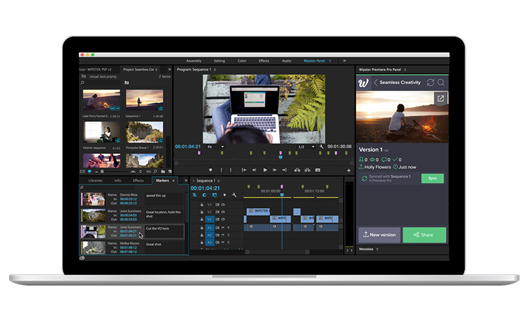Open the 1/2 playback resolution dropdown
The height and width of the screenshot is (326, 528).
tap(306, 147)
